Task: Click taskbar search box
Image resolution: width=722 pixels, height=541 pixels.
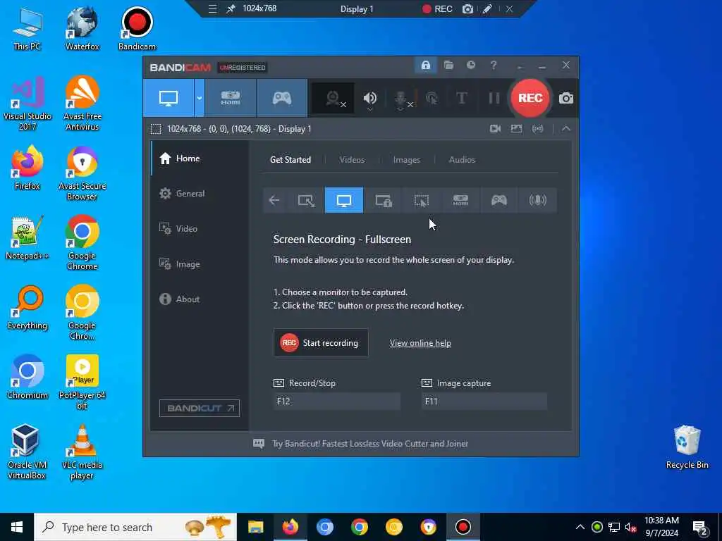Action: coord(135,527)
